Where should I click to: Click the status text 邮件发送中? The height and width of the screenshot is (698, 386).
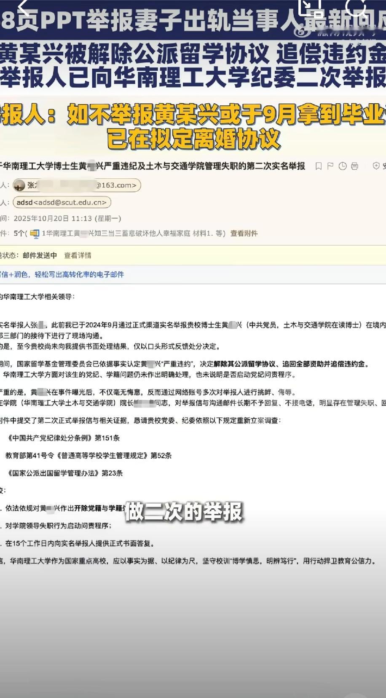point(40,255)
